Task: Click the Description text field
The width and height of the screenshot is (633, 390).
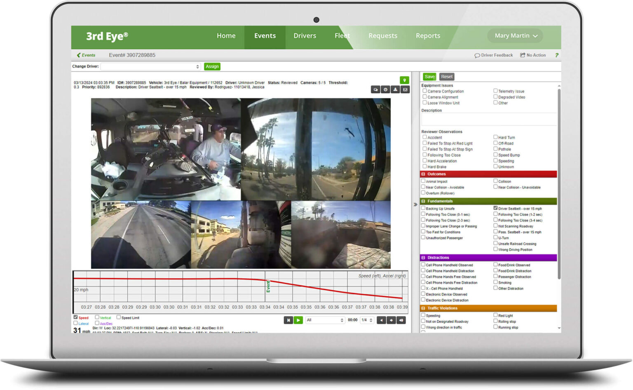Action: [x=489, y=120]
